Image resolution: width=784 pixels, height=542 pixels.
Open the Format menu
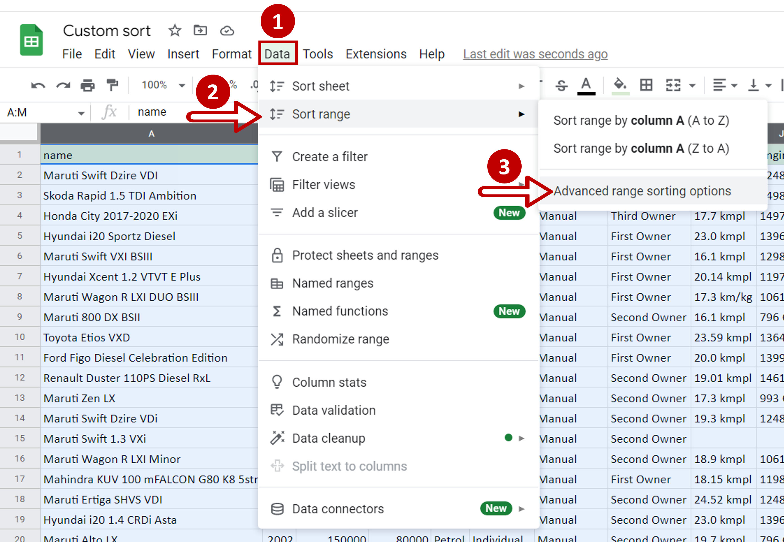coord(232,54)
